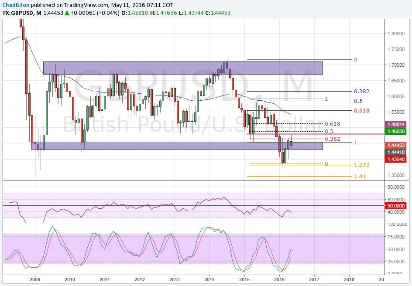Image resolution: width=412 pixels, height=286 pixels.
Task: Click the 75.0000 stochastic axis label
Action: (396, 237)
